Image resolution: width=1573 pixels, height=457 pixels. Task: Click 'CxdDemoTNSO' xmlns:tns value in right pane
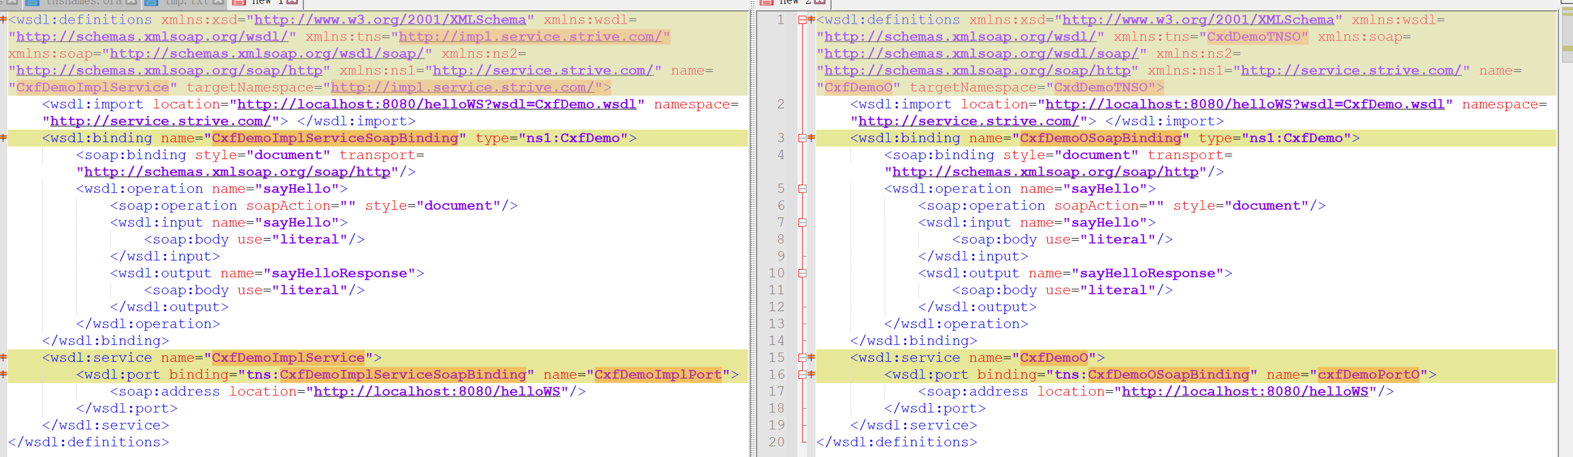click(x=1253, y=37)
